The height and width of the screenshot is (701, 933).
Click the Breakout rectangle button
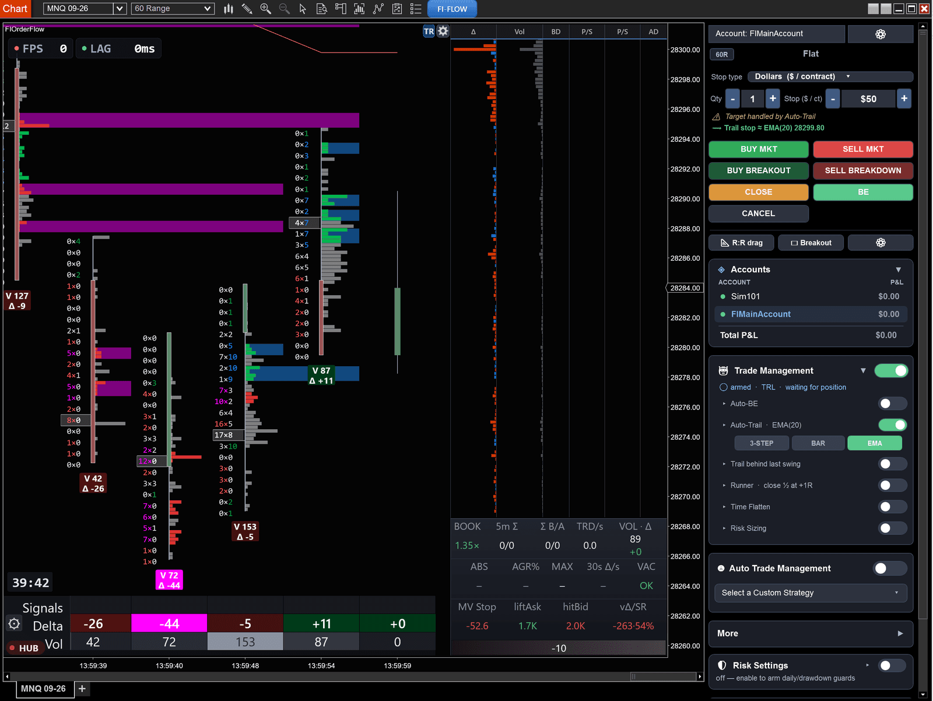point(811,243)
